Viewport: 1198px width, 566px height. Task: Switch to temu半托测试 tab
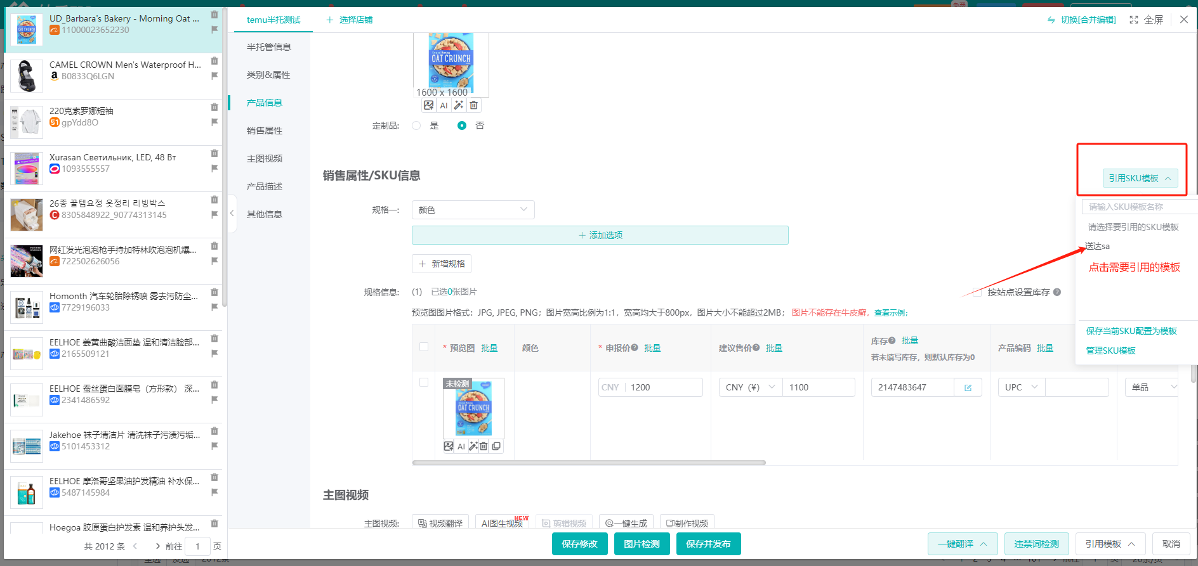pos(273,20)
